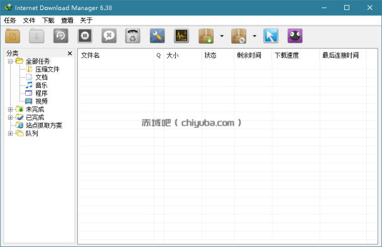Open dropdown arrow beside disc box icon
Screen dimensions: 382x247
click(x=254, y=36)
